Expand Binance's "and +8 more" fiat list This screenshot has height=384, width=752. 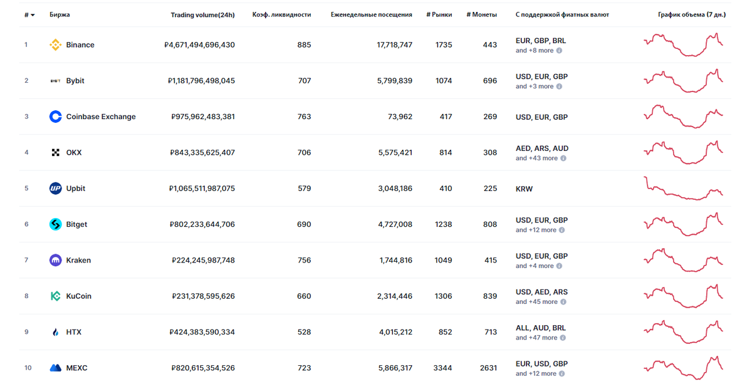click(535, 51)
